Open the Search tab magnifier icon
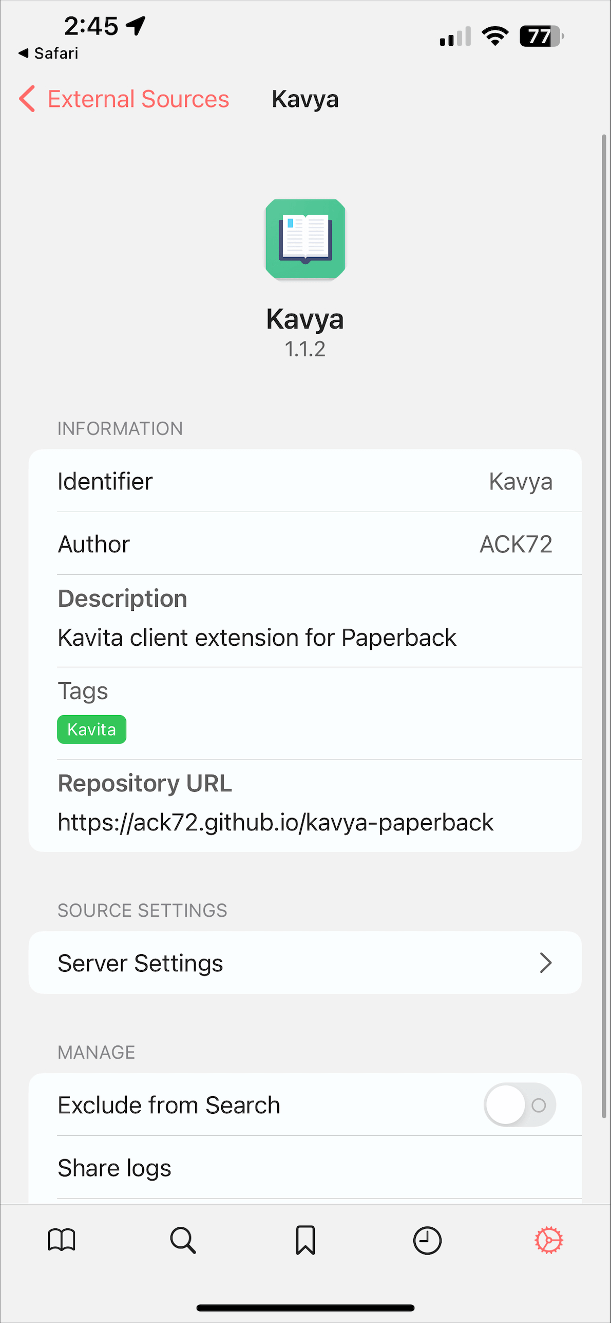The image size is (611, 1323). pyautogui.click(x=183, y=1240)
